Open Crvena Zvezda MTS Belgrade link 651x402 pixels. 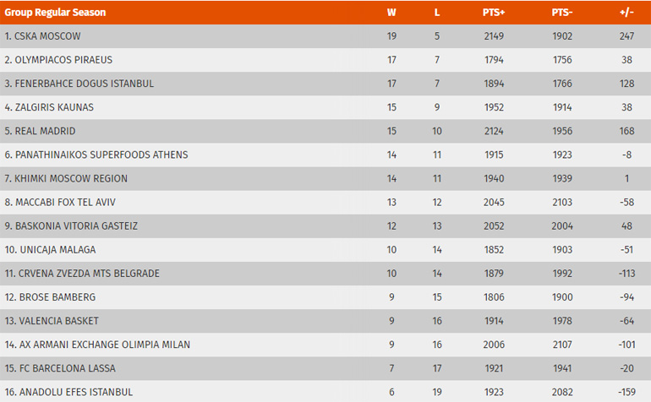pyautogui.click(x=82, y=274)
